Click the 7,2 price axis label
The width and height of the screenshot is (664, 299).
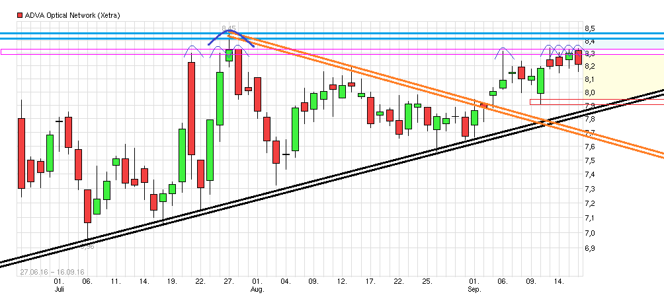[589, 203]
